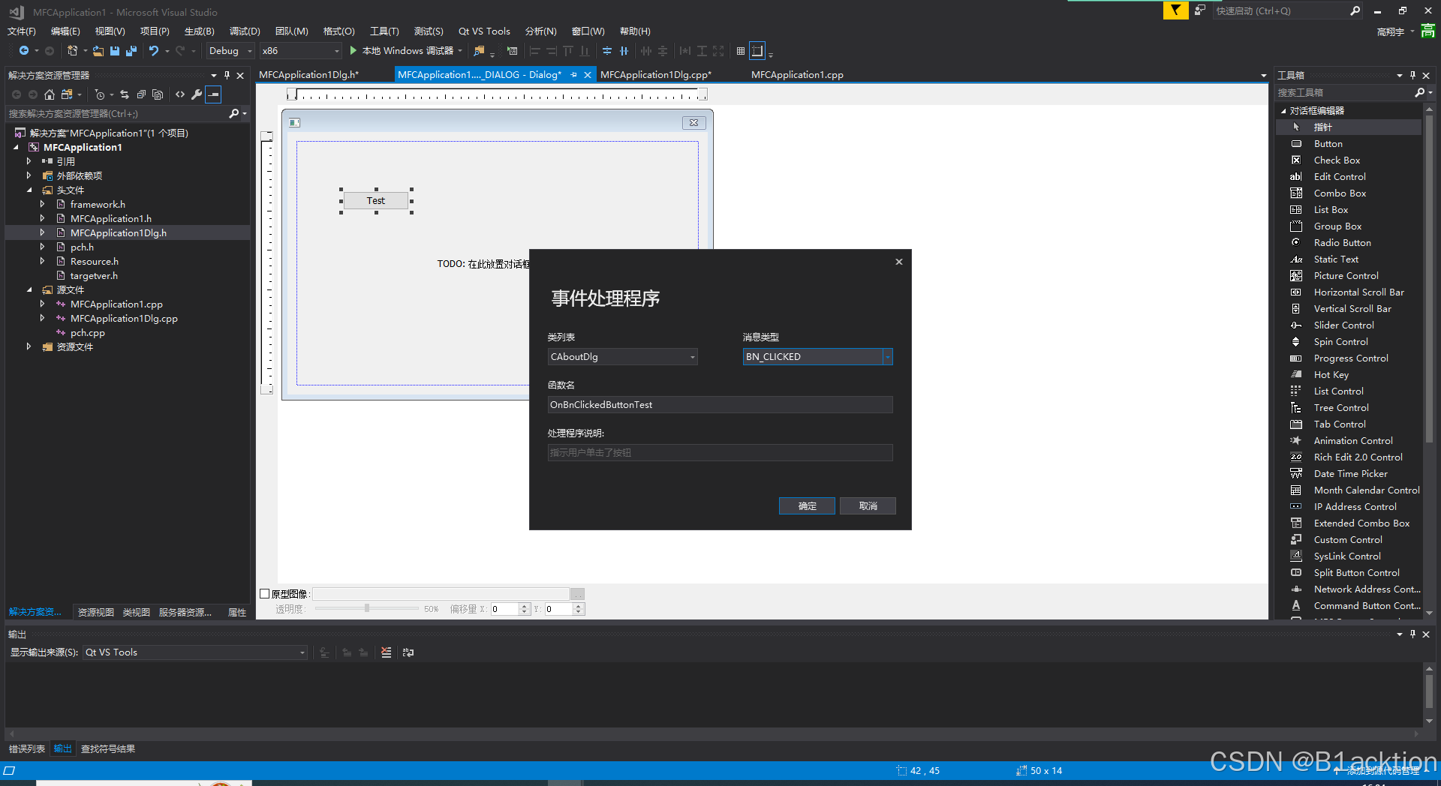The image size is (1441, 786).
Task: Expand the 引用 references node
Action: coord(29,162)
